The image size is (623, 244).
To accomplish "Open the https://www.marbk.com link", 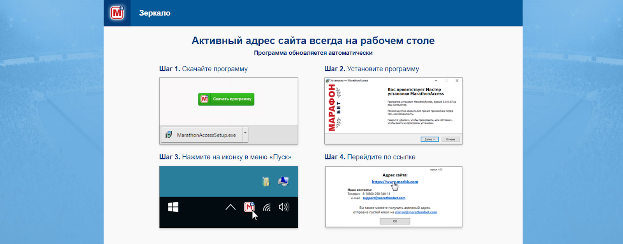I will (394, 182).
